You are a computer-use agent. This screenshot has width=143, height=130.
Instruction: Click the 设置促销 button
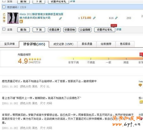(70, 30)
